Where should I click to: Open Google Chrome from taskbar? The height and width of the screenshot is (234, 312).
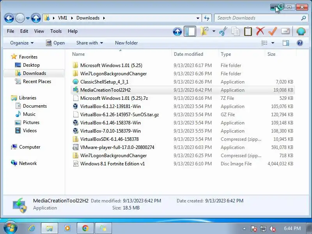coord(85,228)
